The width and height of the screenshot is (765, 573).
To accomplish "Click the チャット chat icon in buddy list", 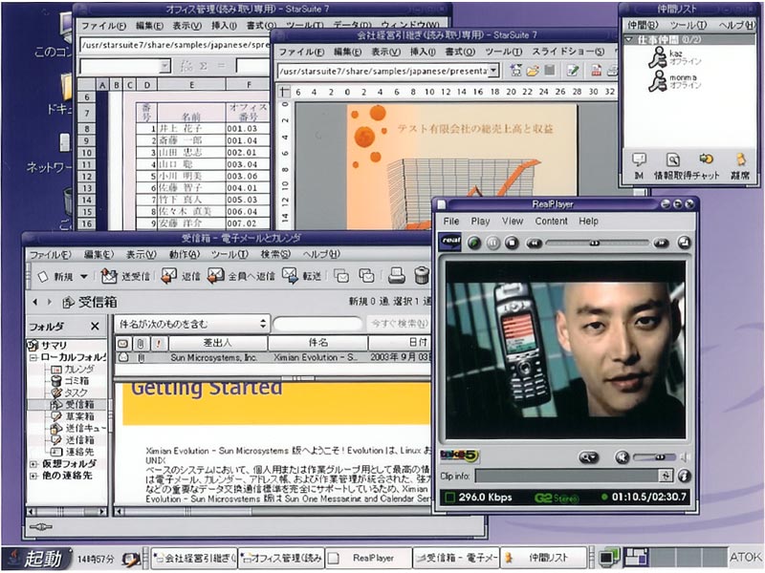I will click(x=706, y=159).
